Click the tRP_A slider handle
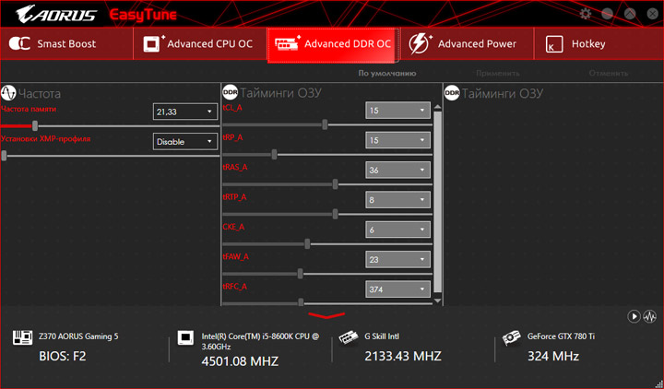This screenshot has width=664, height=389. point(275,154)
